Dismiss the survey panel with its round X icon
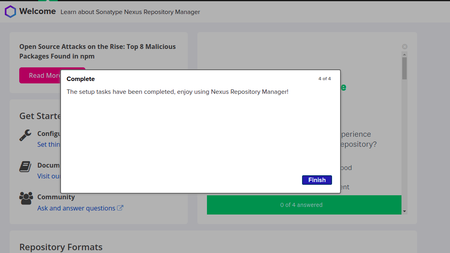 click(x=405, y=47)
